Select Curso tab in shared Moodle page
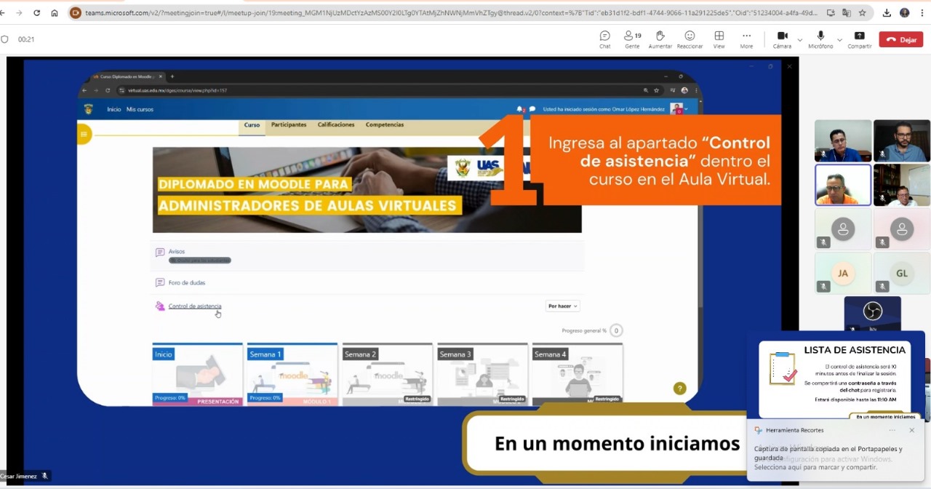Image resolution: width=931 pixels, height=489 pixels. click(252, 125)
